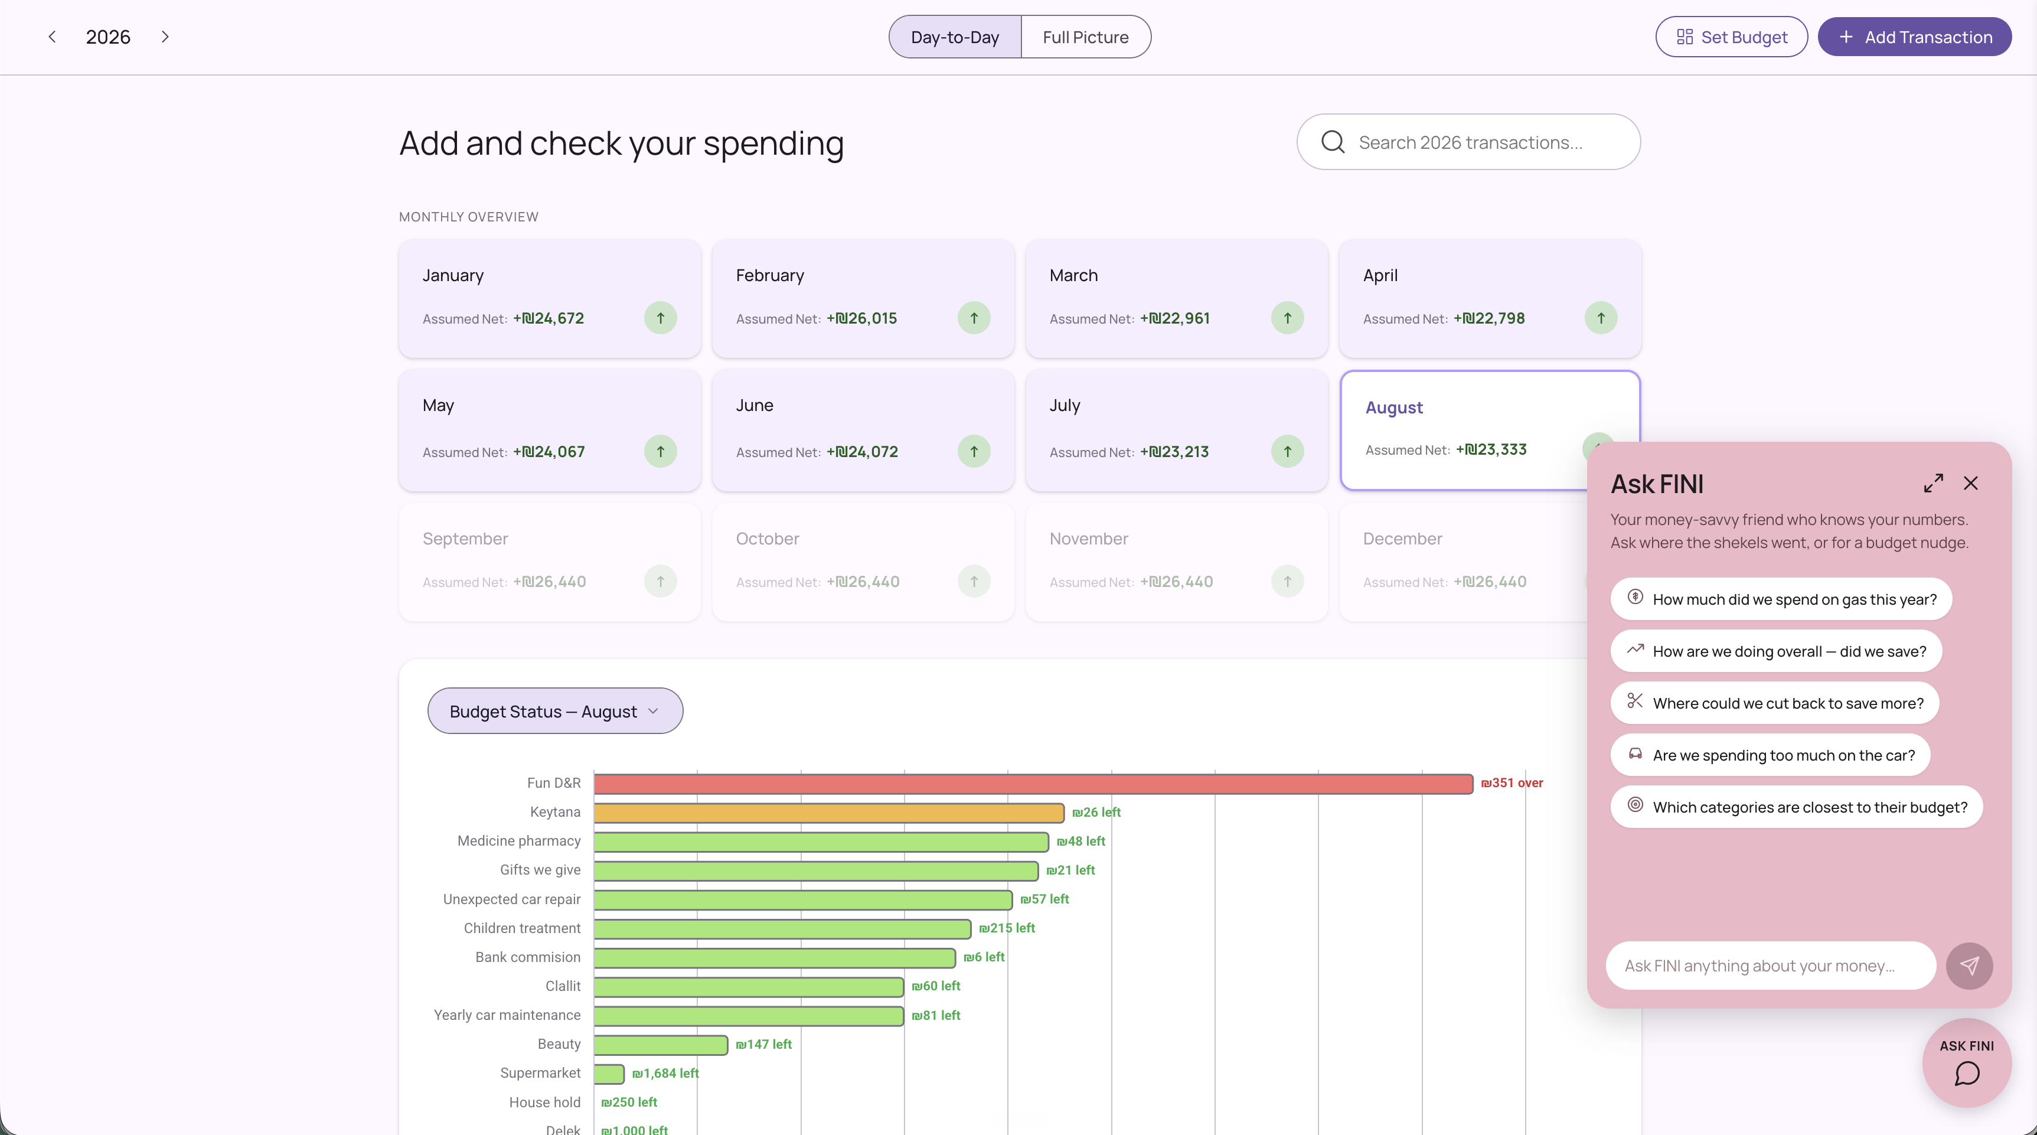Select the November month card

tap(1177, 562)
